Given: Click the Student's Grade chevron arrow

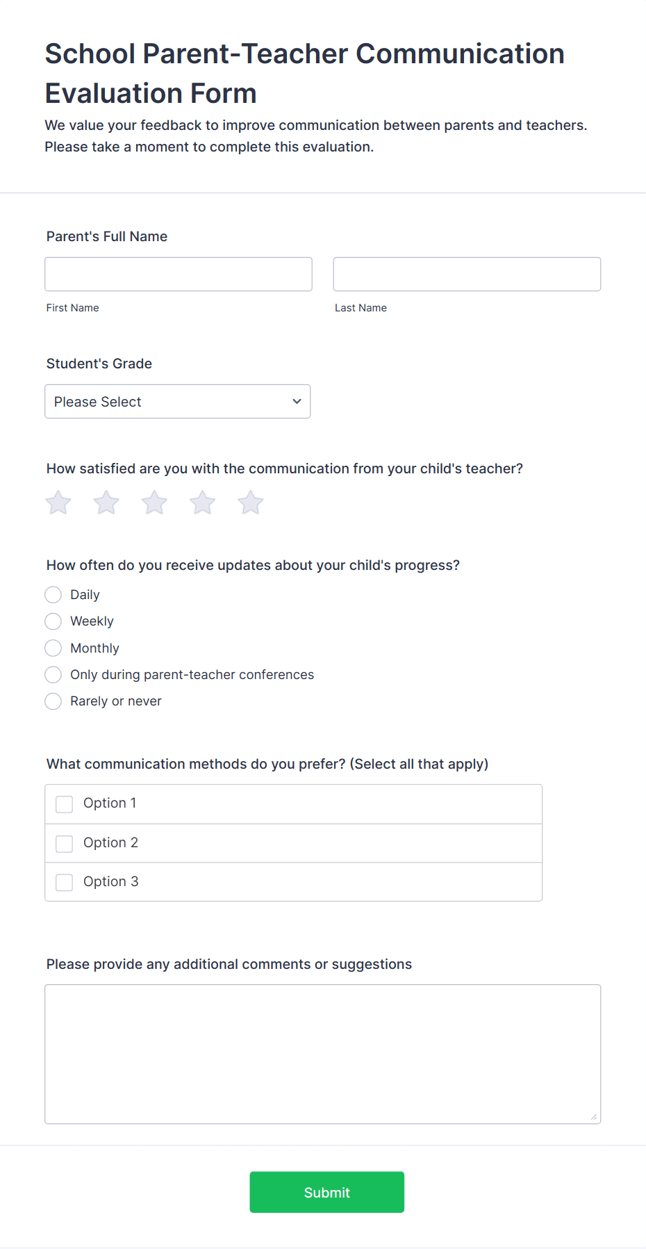Looking at the screenshot, I should pos(297,402).
